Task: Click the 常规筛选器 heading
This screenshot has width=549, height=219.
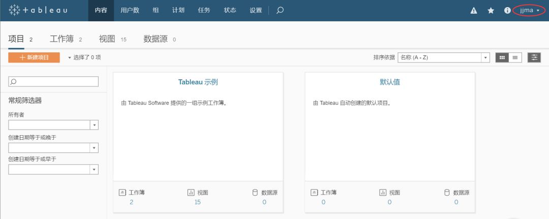Action: point(25,101)
